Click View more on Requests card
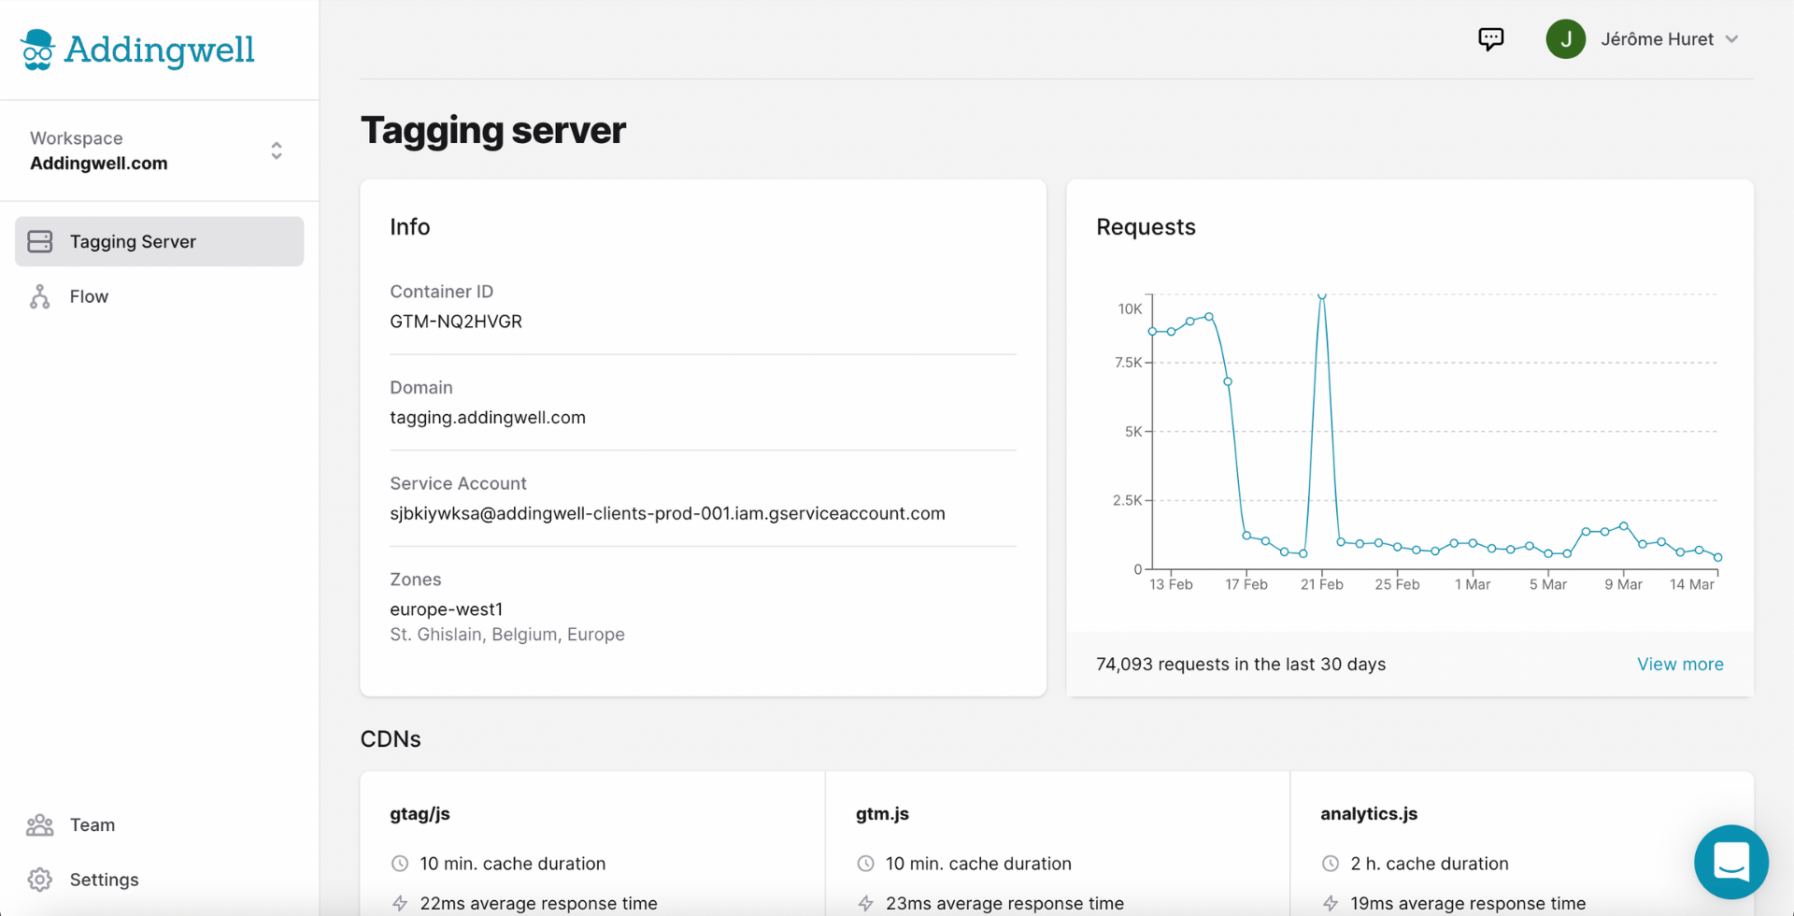1794x916 pixels. pyautogui.click(x=1680, y=664)
